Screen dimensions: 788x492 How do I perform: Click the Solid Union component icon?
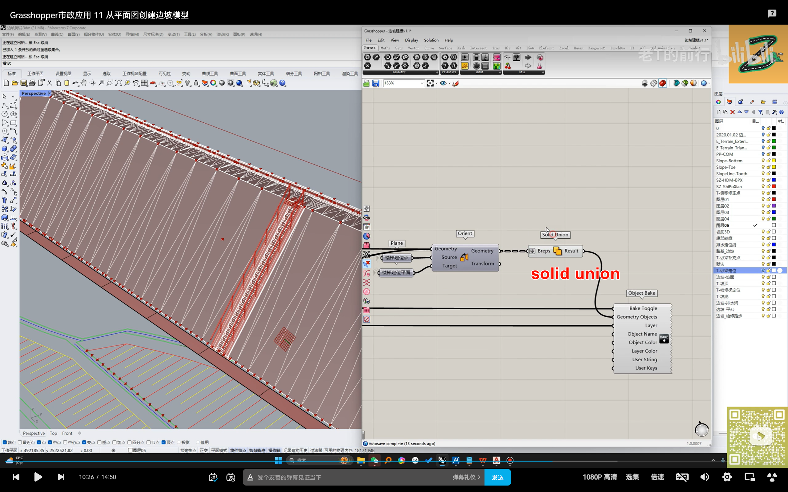click(557, 251)
